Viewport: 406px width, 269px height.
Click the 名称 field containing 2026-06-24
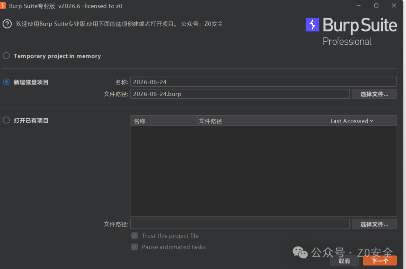coord(263,82)
